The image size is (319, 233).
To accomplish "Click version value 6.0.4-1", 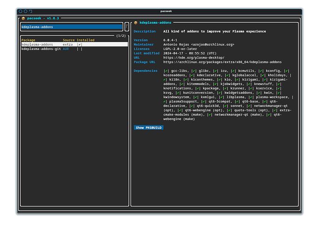I will click(x=170, y=40).
